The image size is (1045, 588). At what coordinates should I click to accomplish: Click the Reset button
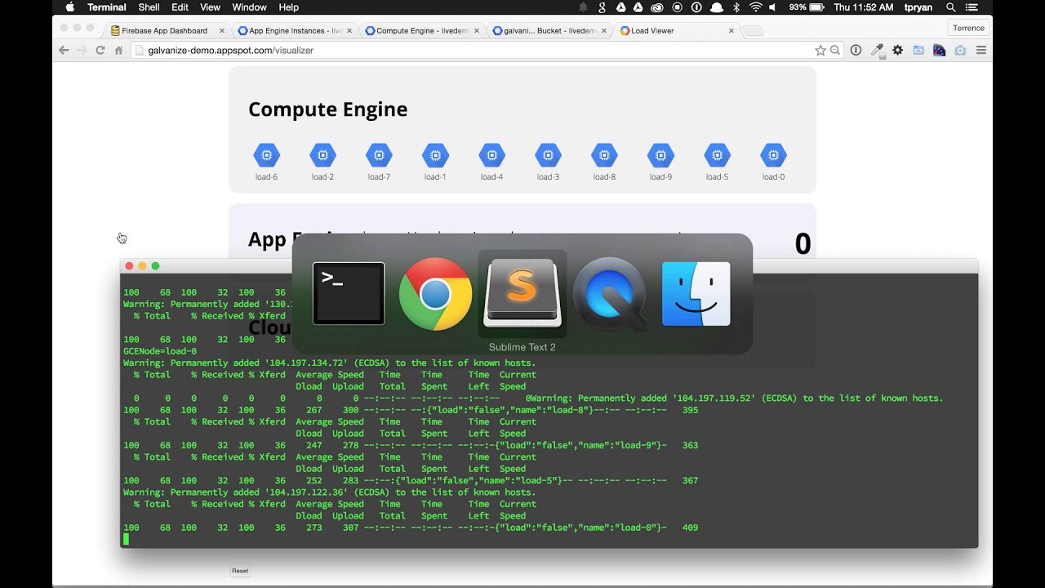pos(240,571)
